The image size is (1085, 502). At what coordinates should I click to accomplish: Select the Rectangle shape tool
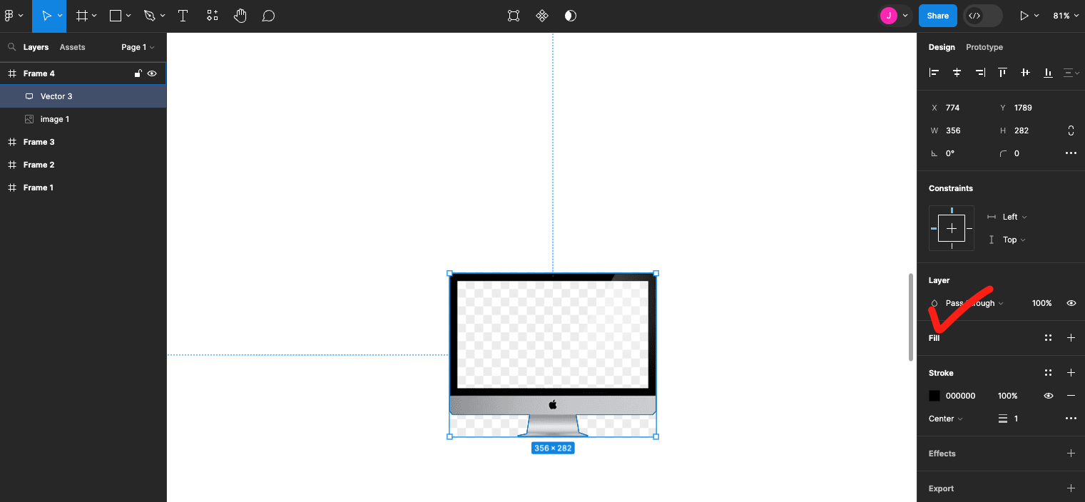point(116,16)
